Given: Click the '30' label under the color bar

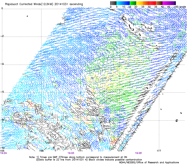Looking at the screenshot, I should (x=149, y=7).
